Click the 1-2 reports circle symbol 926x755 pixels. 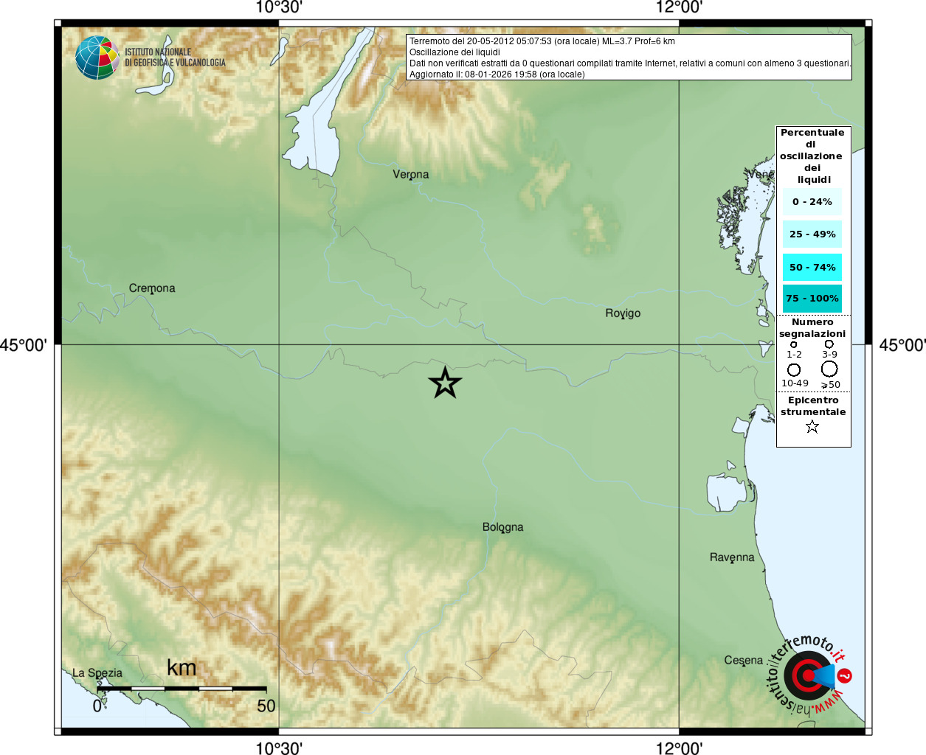pyautogui.click(x=794, y=344)
